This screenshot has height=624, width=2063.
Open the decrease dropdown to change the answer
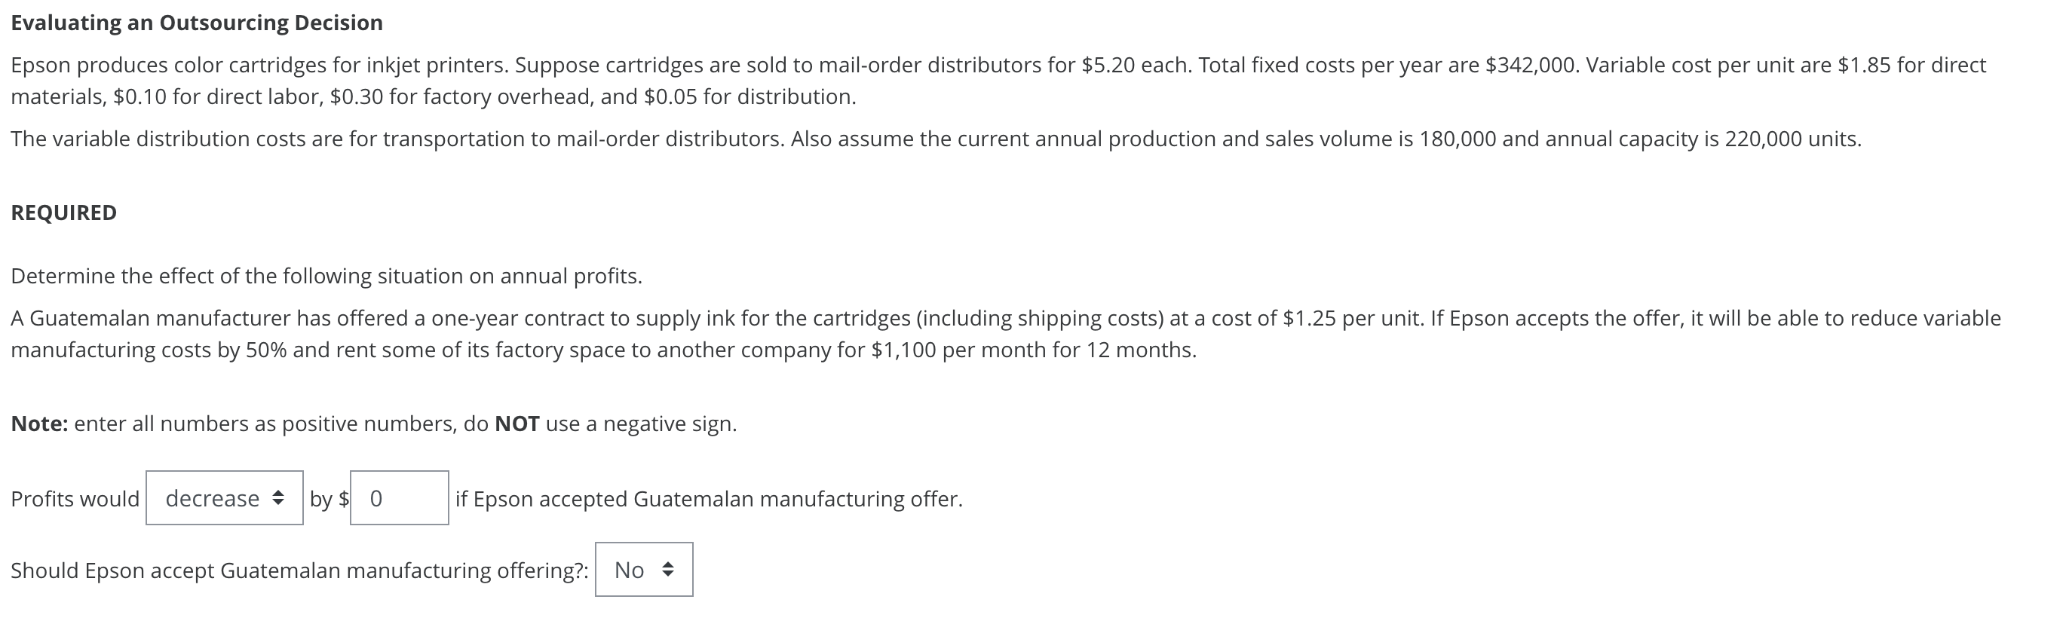tap(224, 498)
